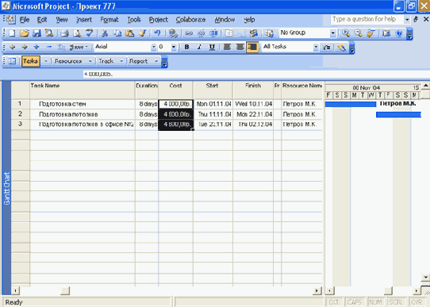This screenshot has width=430, height=307.
Task: Click the table horizontal scrollbar thumb
Action: 65,290
